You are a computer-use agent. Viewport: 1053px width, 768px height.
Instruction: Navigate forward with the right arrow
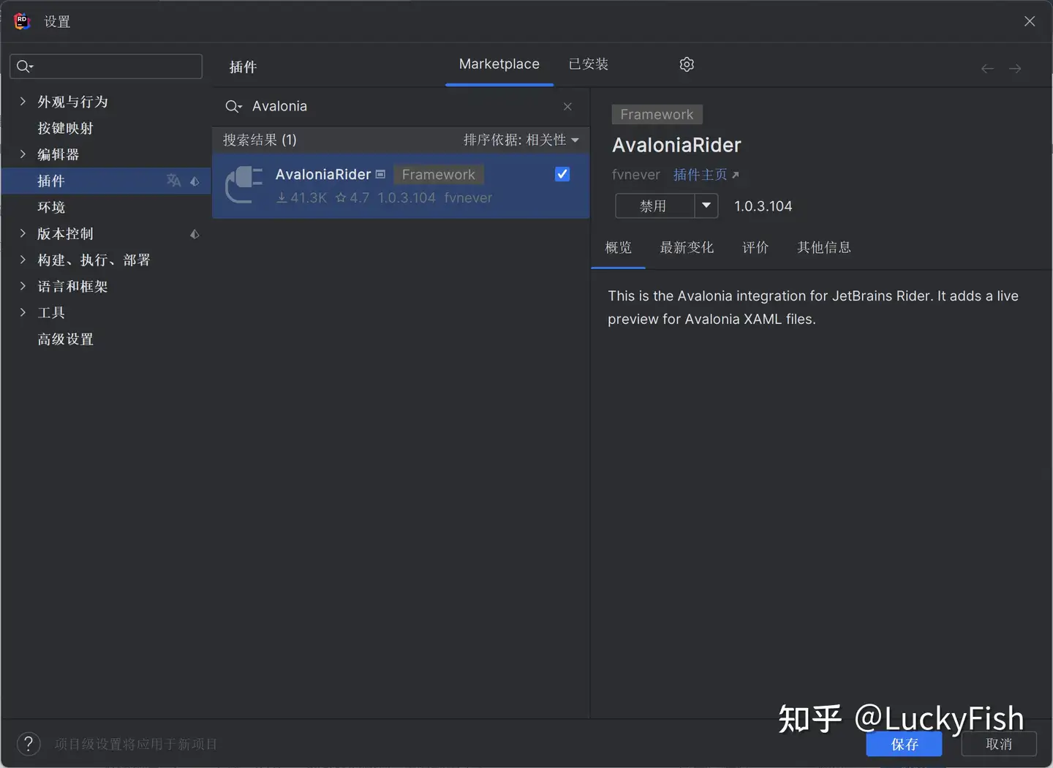point(1015,69)
